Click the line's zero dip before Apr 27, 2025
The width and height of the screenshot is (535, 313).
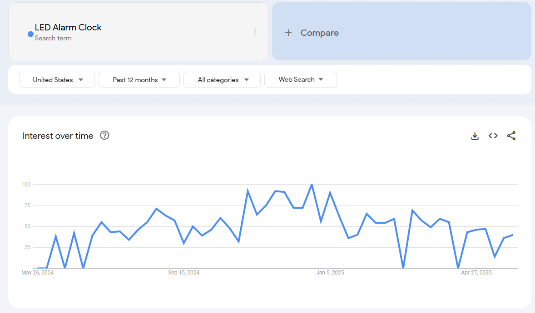458,268
